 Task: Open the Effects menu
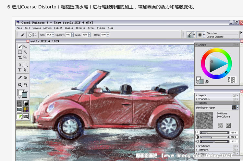click(x=80, y=28)
